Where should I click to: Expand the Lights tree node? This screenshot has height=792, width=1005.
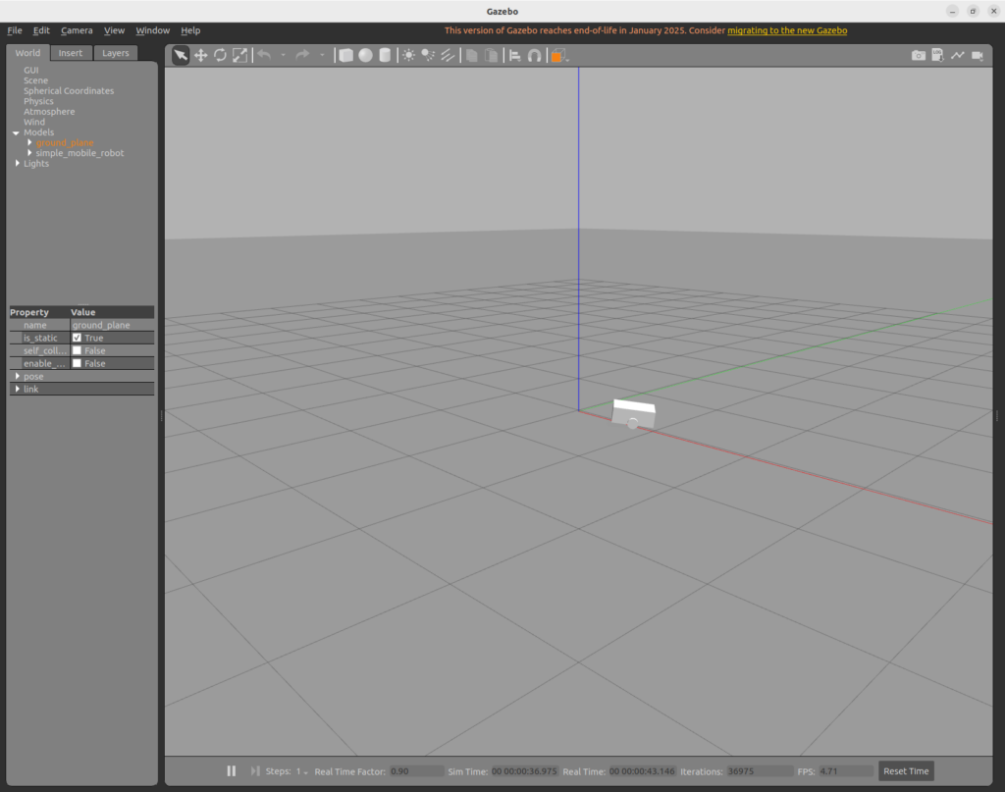coord(18,163)
